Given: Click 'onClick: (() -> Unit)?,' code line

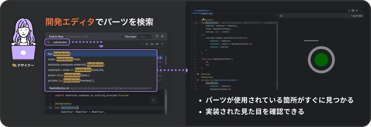Looking at the screenshot, I should click(218, 32).
